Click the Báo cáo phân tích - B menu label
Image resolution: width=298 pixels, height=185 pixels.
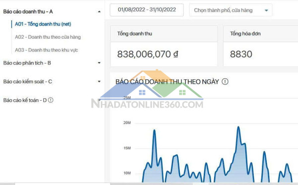pos(27,63)
